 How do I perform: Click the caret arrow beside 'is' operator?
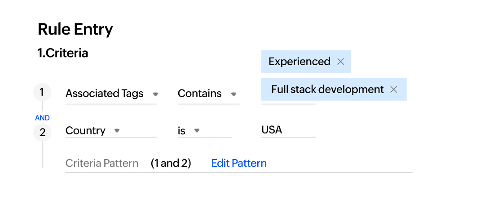click(x=197, y=131)
